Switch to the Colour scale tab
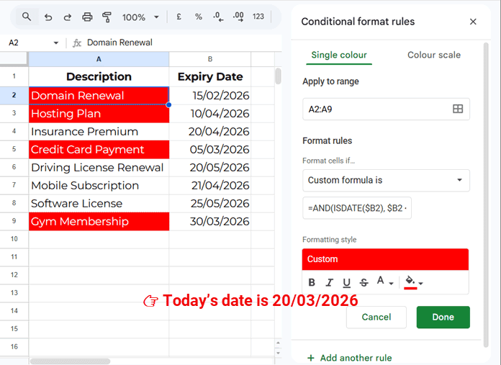 433,55
